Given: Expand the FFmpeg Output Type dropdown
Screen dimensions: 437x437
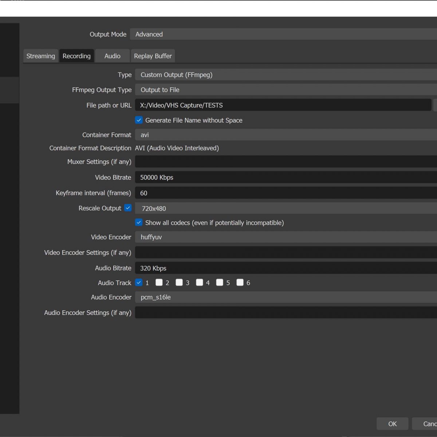Looking at the screenshot, I should pos(286,90).
